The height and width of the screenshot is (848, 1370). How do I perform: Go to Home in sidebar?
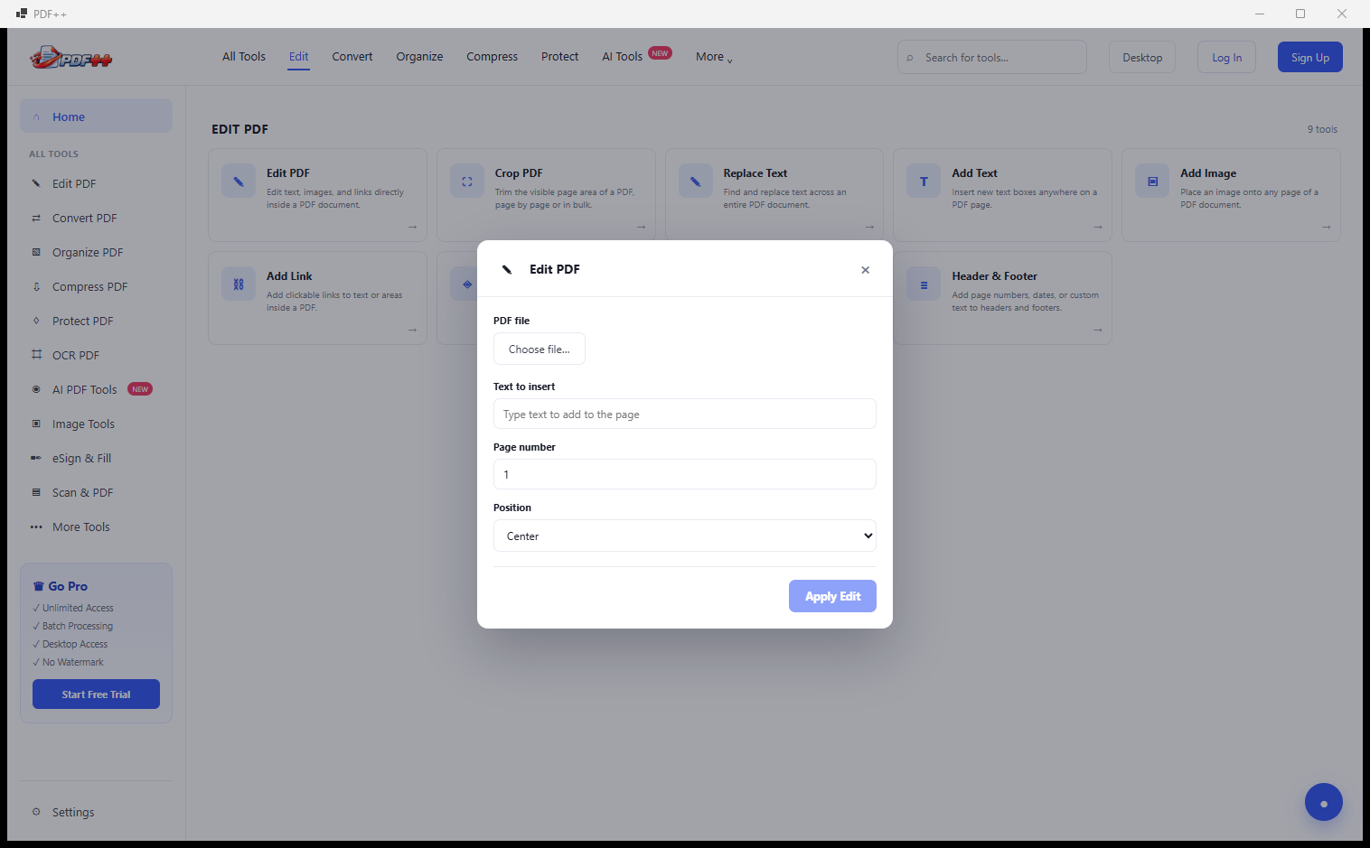[x=96, y=116]
